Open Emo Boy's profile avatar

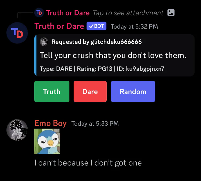(x=17, y=130)
